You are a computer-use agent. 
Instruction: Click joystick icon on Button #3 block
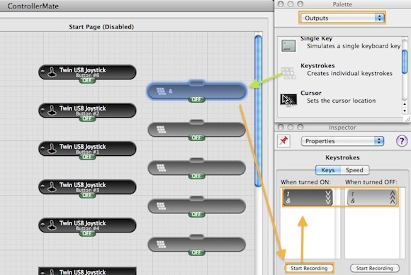52,187
